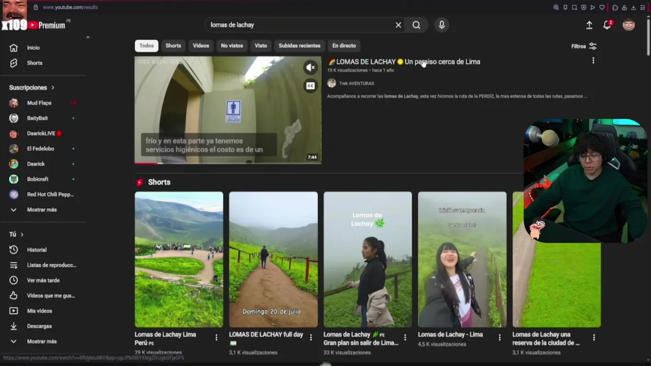
Task: Click the padlock site info icon
Action: (36, 7)
